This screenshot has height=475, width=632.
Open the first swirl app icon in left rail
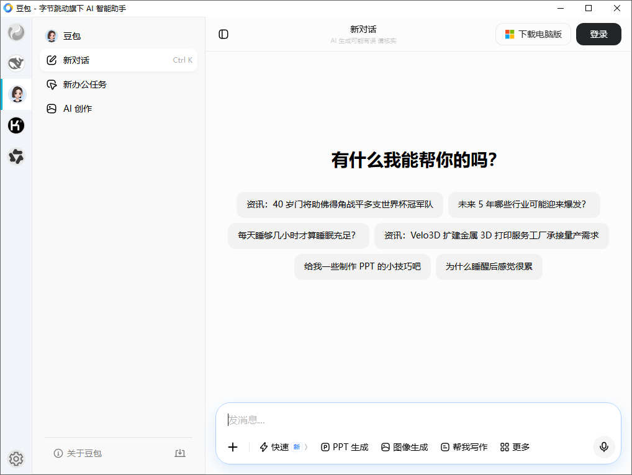[x=16, y=32]
